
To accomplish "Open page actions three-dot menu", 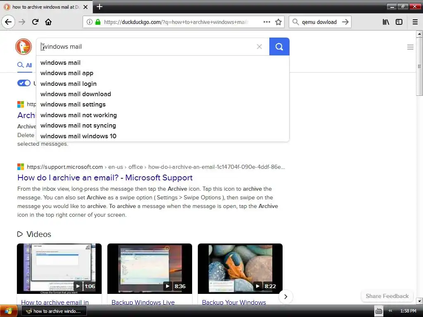I will pyautogui.click(x=266, y=22).
